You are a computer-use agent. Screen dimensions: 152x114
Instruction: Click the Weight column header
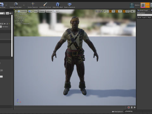[x=149, y=17]
